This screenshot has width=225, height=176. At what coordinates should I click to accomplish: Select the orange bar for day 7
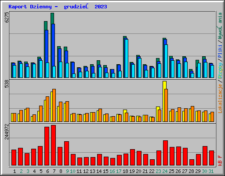54,105
